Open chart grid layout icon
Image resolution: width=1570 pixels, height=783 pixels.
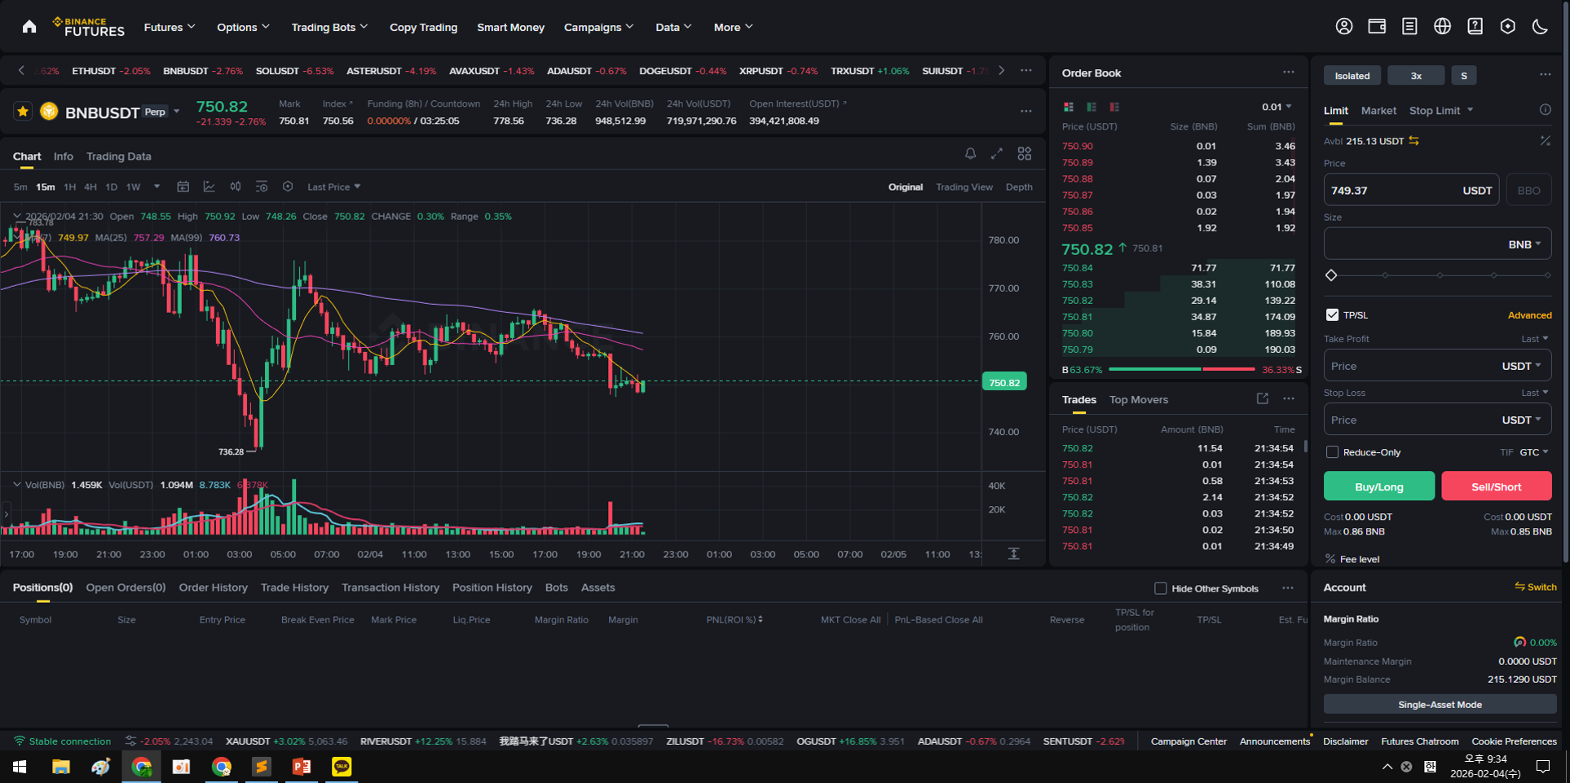click(1025, 154)
